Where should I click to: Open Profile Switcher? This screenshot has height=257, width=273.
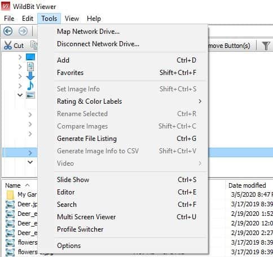123,229
